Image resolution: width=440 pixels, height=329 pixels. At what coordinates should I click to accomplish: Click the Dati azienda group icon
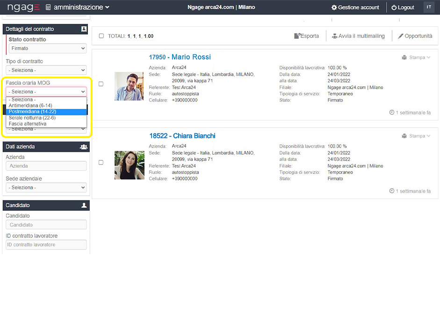pyautogui.click(x=84, y=147)
